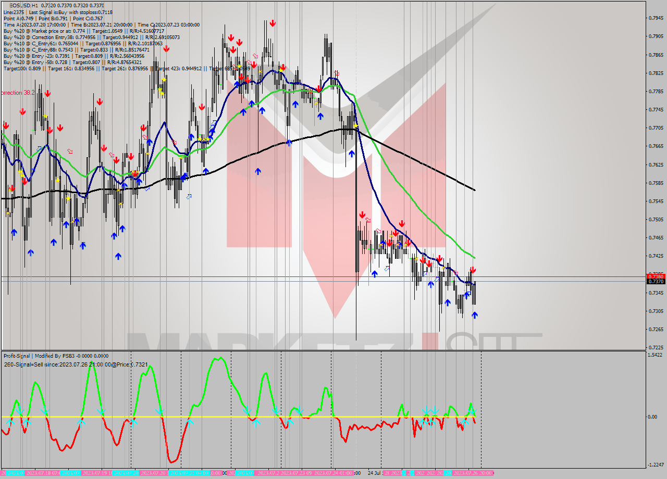667x479 pixels.
Task: Click the 0.7505 price axis label
Action: (657, 220)
